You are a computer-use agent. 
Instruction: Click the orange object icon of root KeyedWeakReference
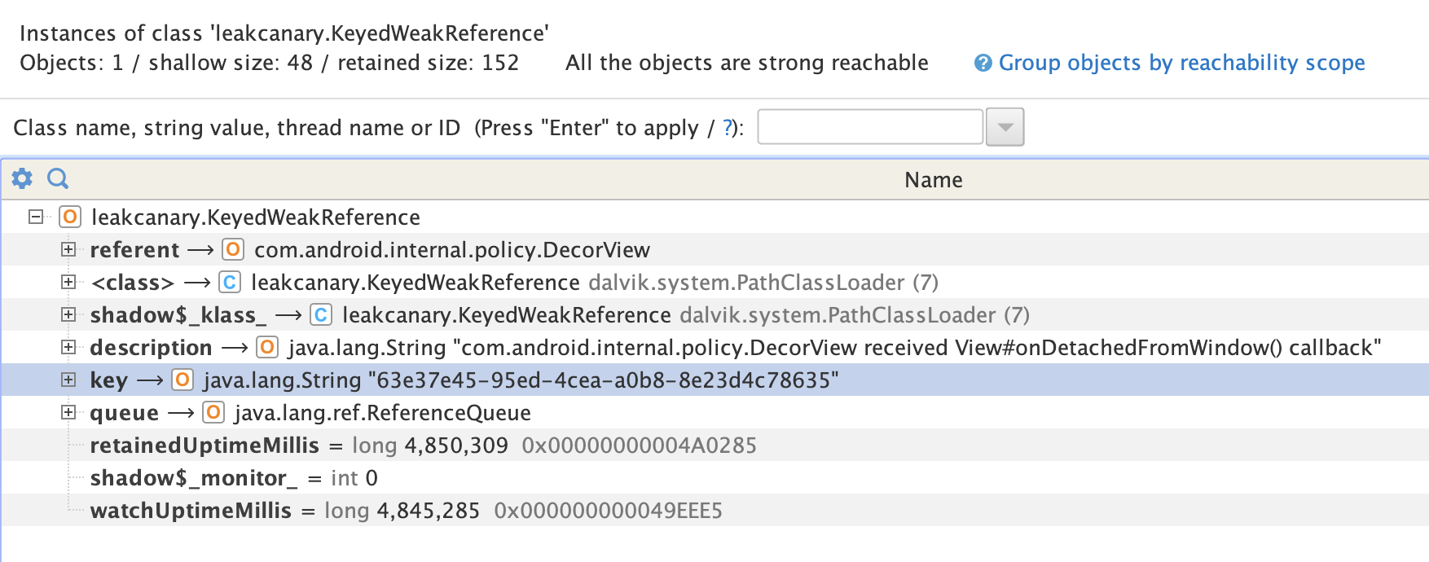[x=70, y=217]
